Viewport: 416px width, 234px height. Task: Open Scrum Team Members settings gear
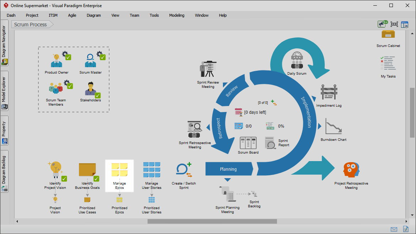(67, 83)
